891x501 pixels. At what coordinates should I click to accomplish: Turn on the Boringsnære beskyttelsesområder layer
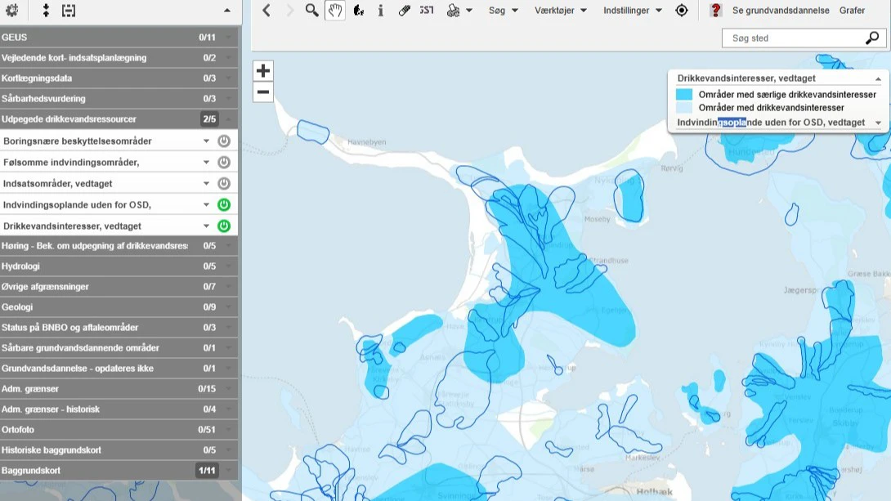coord(224,141)
